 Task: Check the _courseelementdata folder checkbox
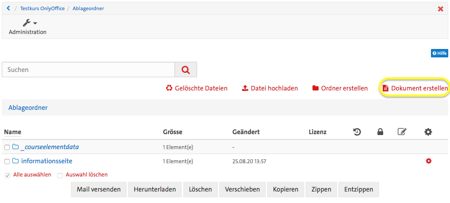[x=7, y=147]
